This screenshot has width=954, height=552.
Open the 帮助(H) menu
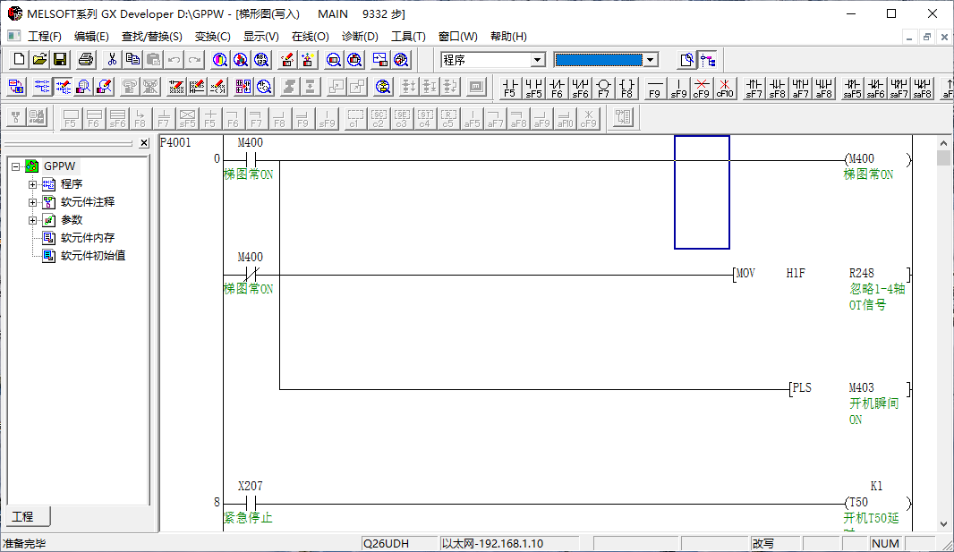pyautogui.click(x=508, y=37)
